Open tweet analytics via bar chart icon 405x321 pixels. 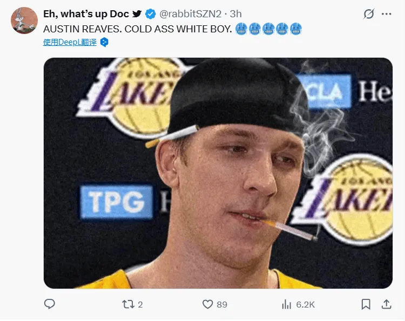[287, 304]
